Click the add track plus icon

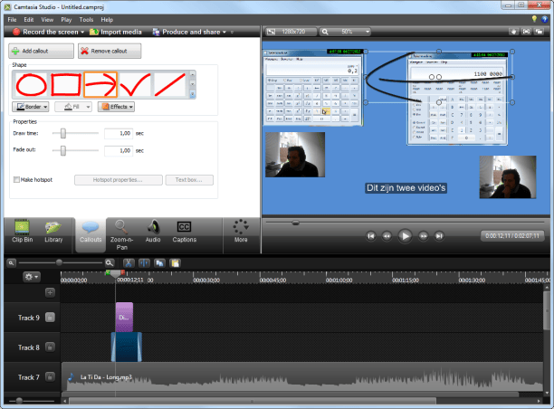pyautogui.click(x=50, y=292)
